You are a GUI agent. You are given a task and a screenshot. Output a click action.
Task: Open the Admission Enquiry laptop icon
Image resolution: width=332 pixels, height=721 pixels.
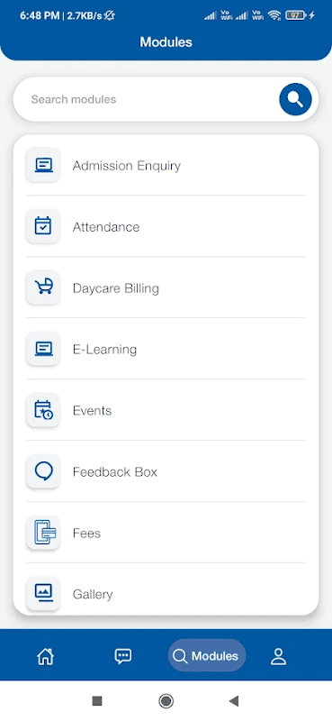[x=43, y=165]
